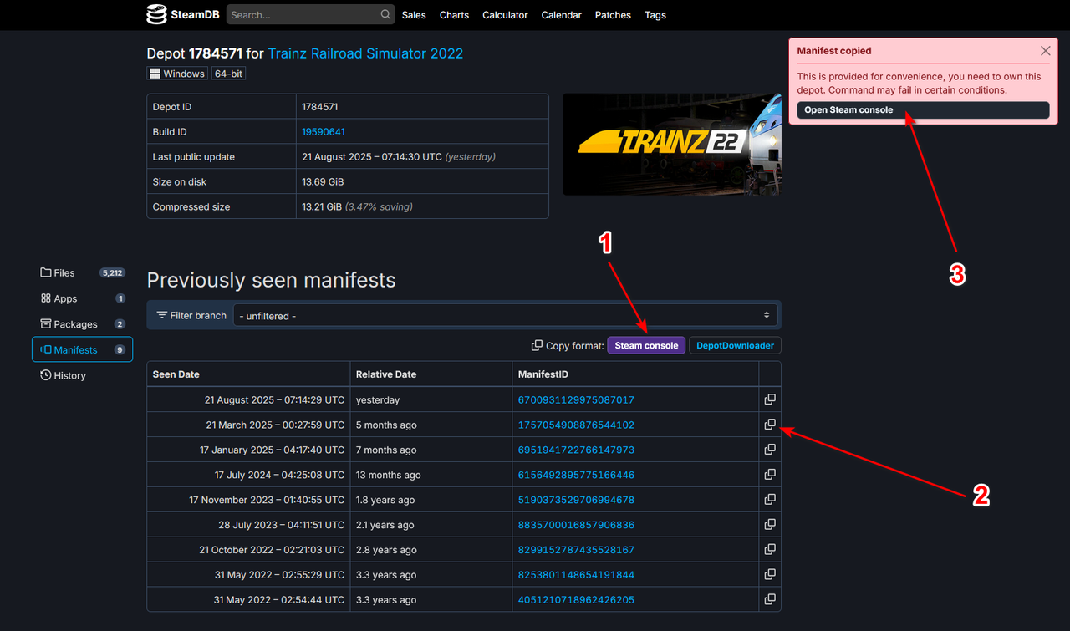Open Trainz Railroad Simulator 2022 link
The width and height of the screenshot is (1070, 631).
[365, 53]
